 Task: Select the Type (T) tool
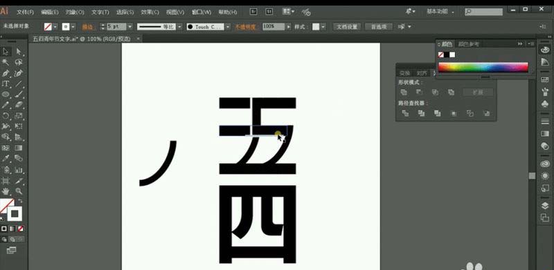click(6, 84)
